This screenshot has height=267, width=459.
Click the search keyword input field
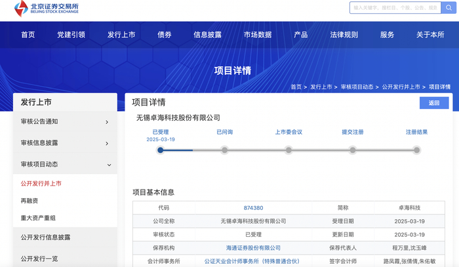pyautogui.click(x=393, y=9)
